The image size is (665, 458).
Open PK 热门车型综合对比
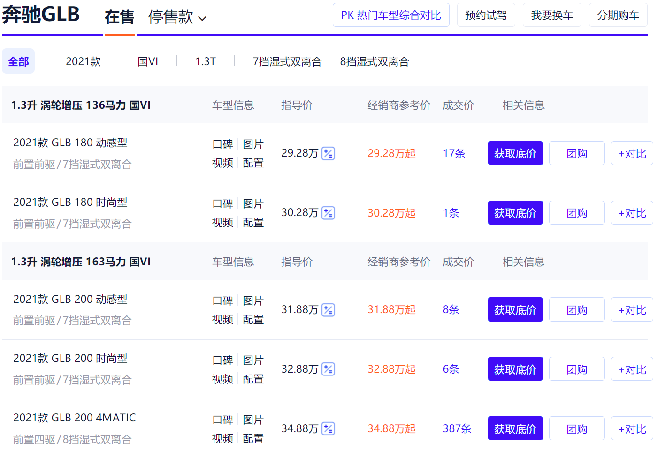[x=391, y=15]
